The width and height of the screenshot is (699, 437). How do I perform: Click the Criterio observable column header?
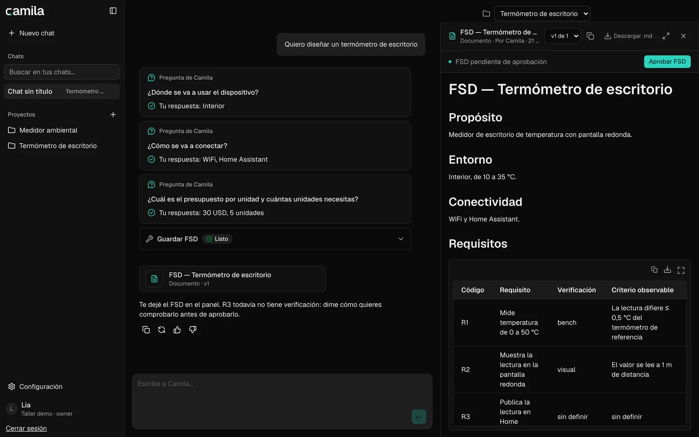pyautogui.click(x=642, y=290)
